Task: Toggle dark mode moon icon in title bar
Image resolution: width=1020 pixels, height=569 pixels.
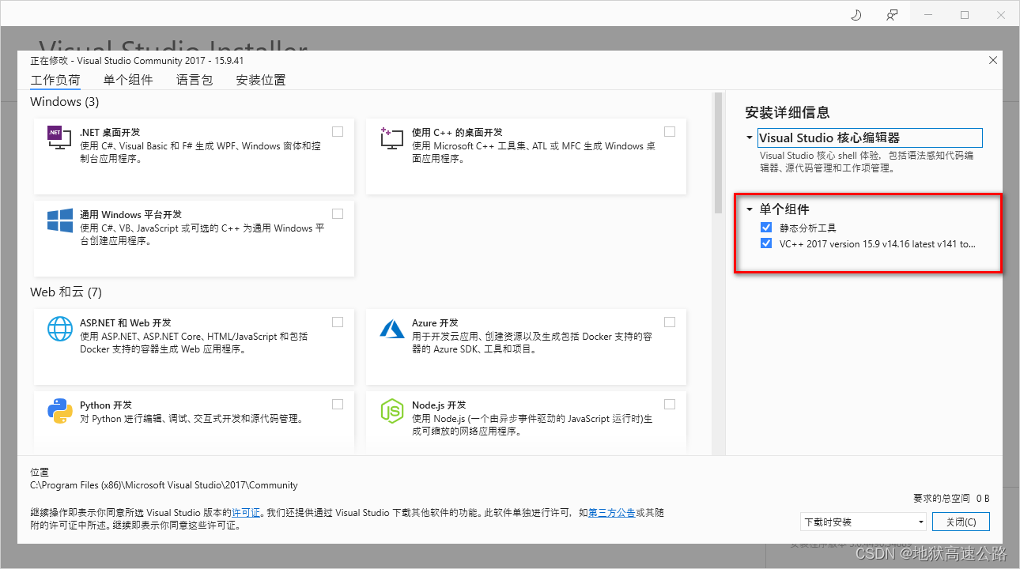Action: tap(856, 14)
